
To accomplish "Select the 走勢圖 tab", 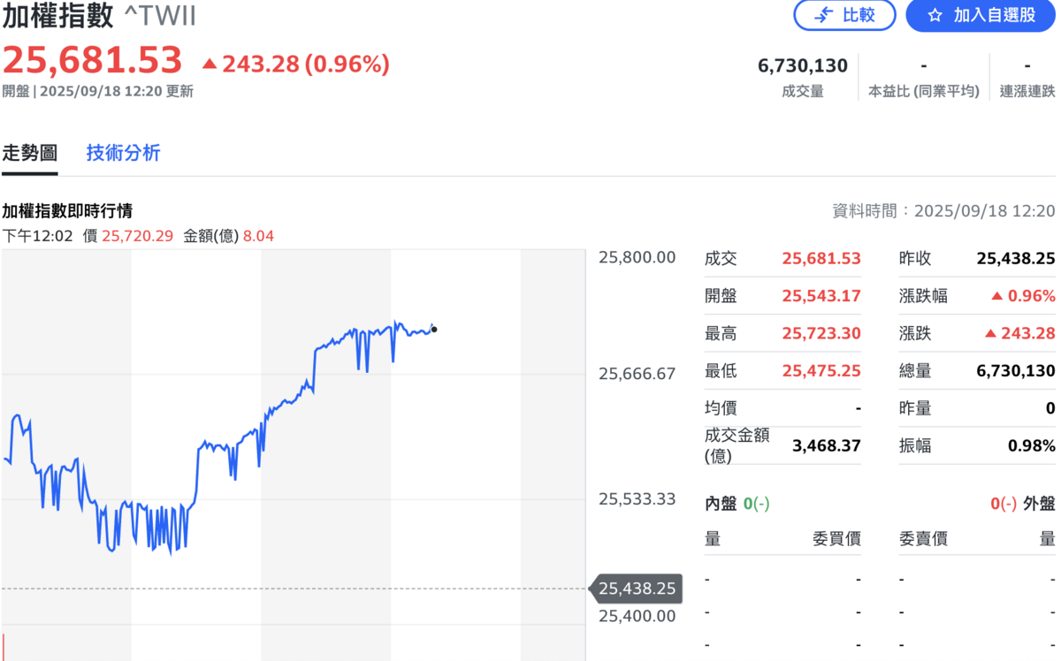I will tap(29, 153).
